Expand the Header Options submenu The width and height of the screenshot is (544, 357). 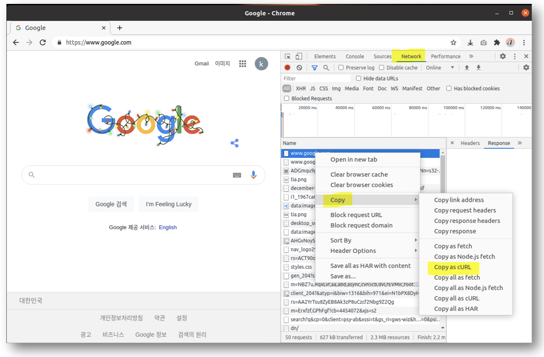368,251
